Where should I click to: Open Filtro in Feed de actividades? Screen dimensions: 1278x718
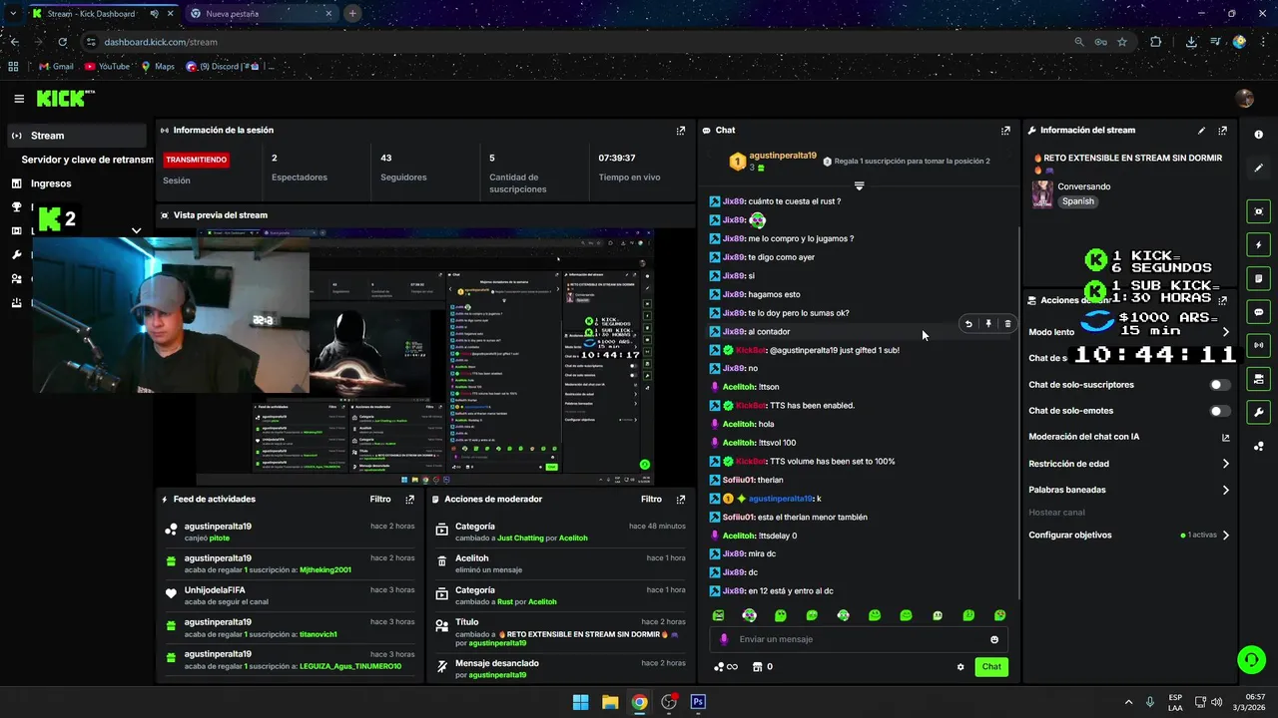(380, 499)
